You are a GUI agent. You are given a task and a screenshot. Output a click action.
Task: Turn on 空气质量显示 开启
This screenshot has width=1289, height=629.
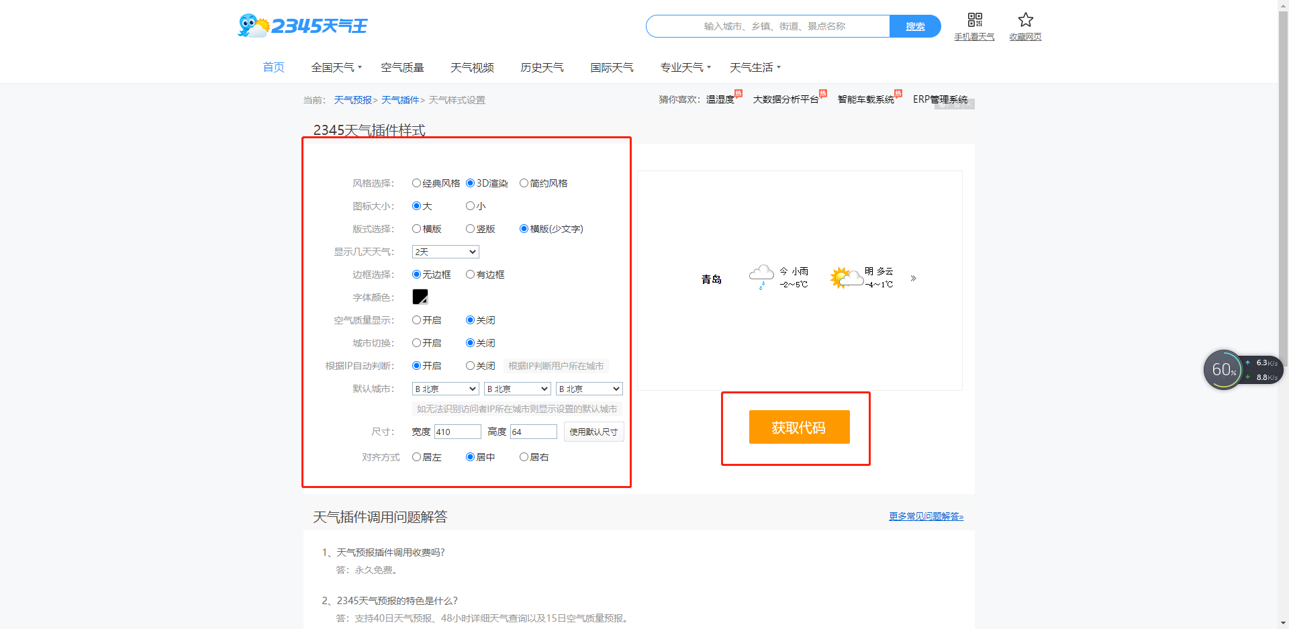coord(416,320)
